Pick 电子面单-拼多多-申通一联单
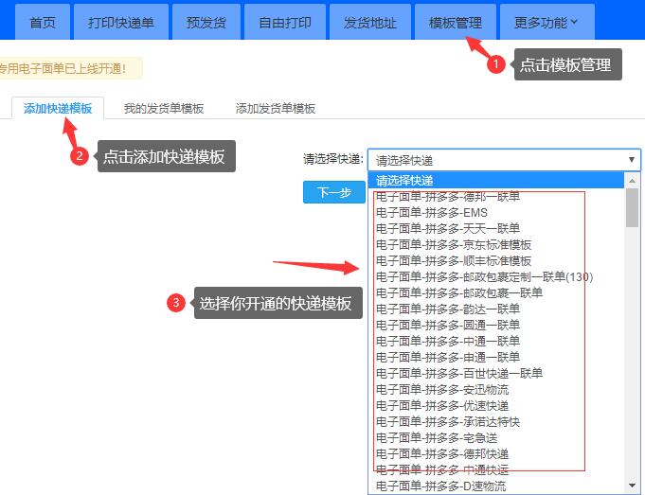645x495 pixels. click(x=495, y=357)
